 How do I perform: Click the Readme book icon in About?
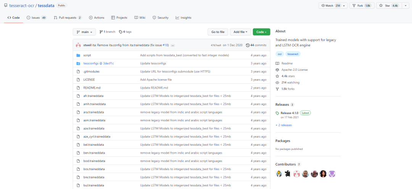tap(277, 64)
